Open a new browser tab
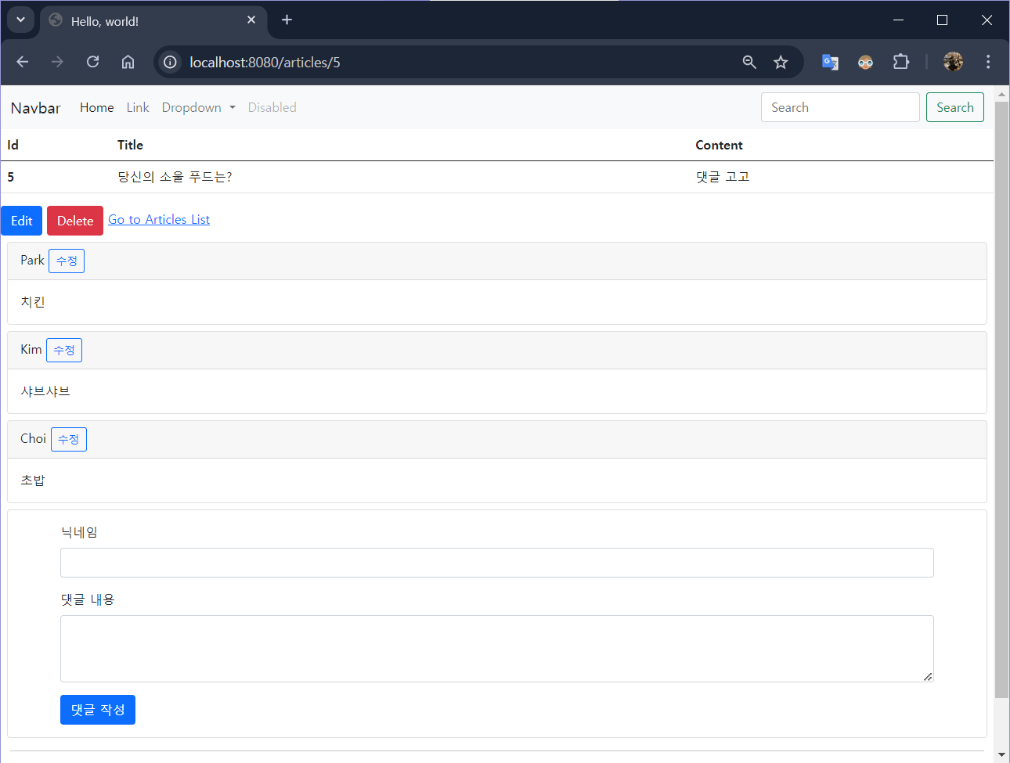1010x763 pixels. [287, 20]
